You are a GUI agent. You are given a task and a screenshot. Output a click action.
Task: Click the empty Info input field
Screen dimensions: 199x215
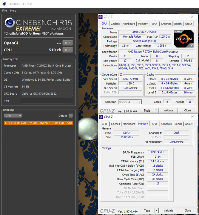(x=47, y=101)
